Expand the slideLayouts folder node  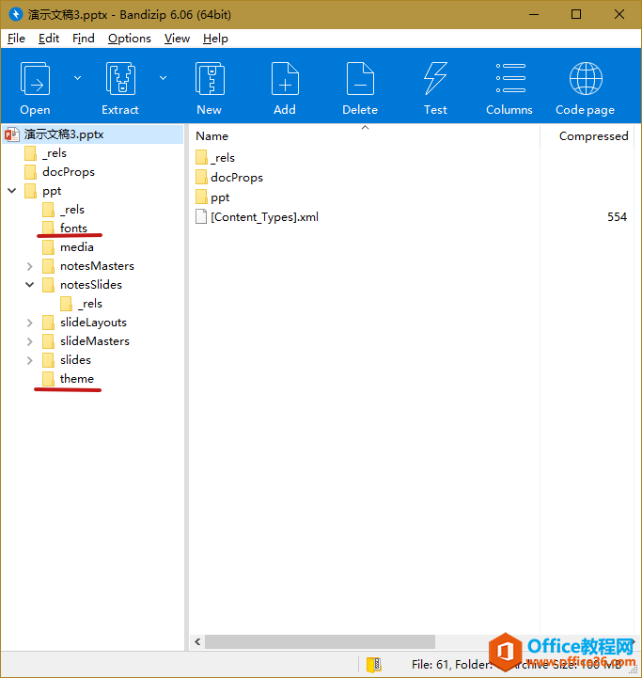pyautogui.click(x=29, y=323)
